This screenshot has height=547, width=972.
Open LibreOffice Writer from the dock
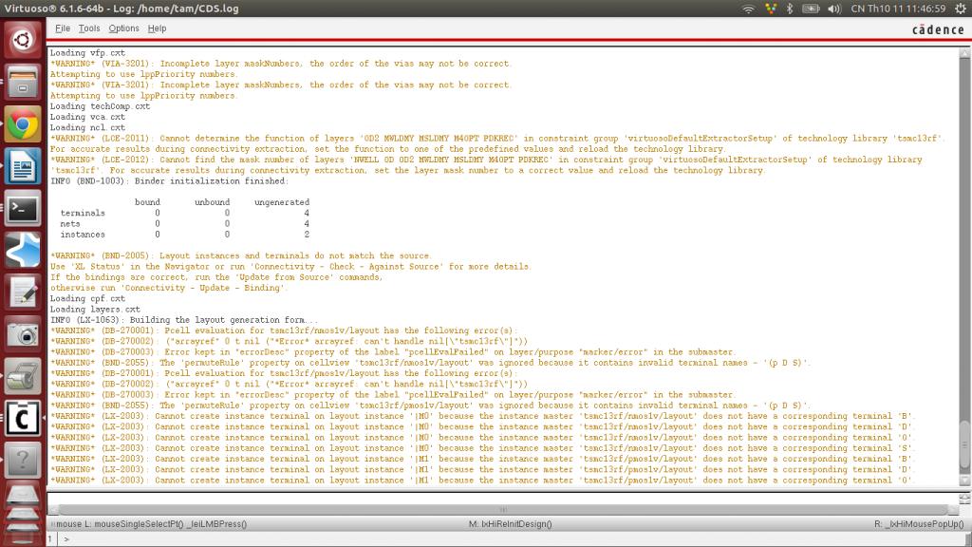pos(23,166)
